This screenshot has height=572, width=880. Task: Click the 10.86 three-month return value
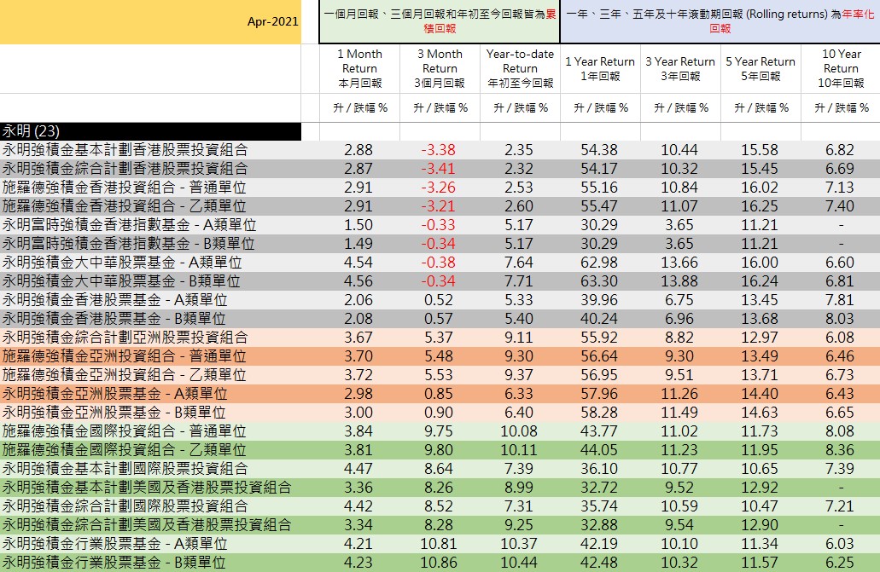click(439, 563)
